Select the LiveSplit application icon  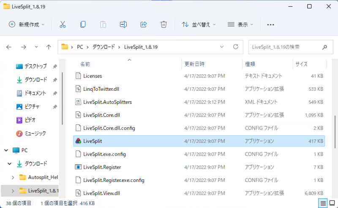78,141
